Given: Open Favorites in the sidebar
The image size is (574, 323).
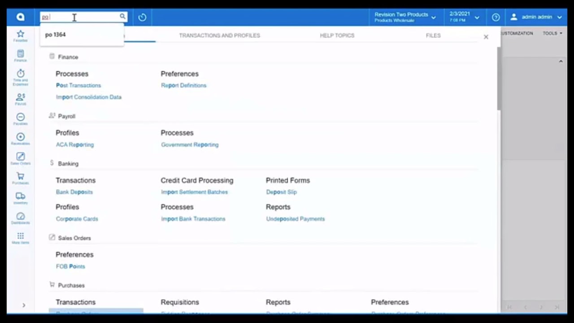Looking at the screenshot, I should point(20,36).
